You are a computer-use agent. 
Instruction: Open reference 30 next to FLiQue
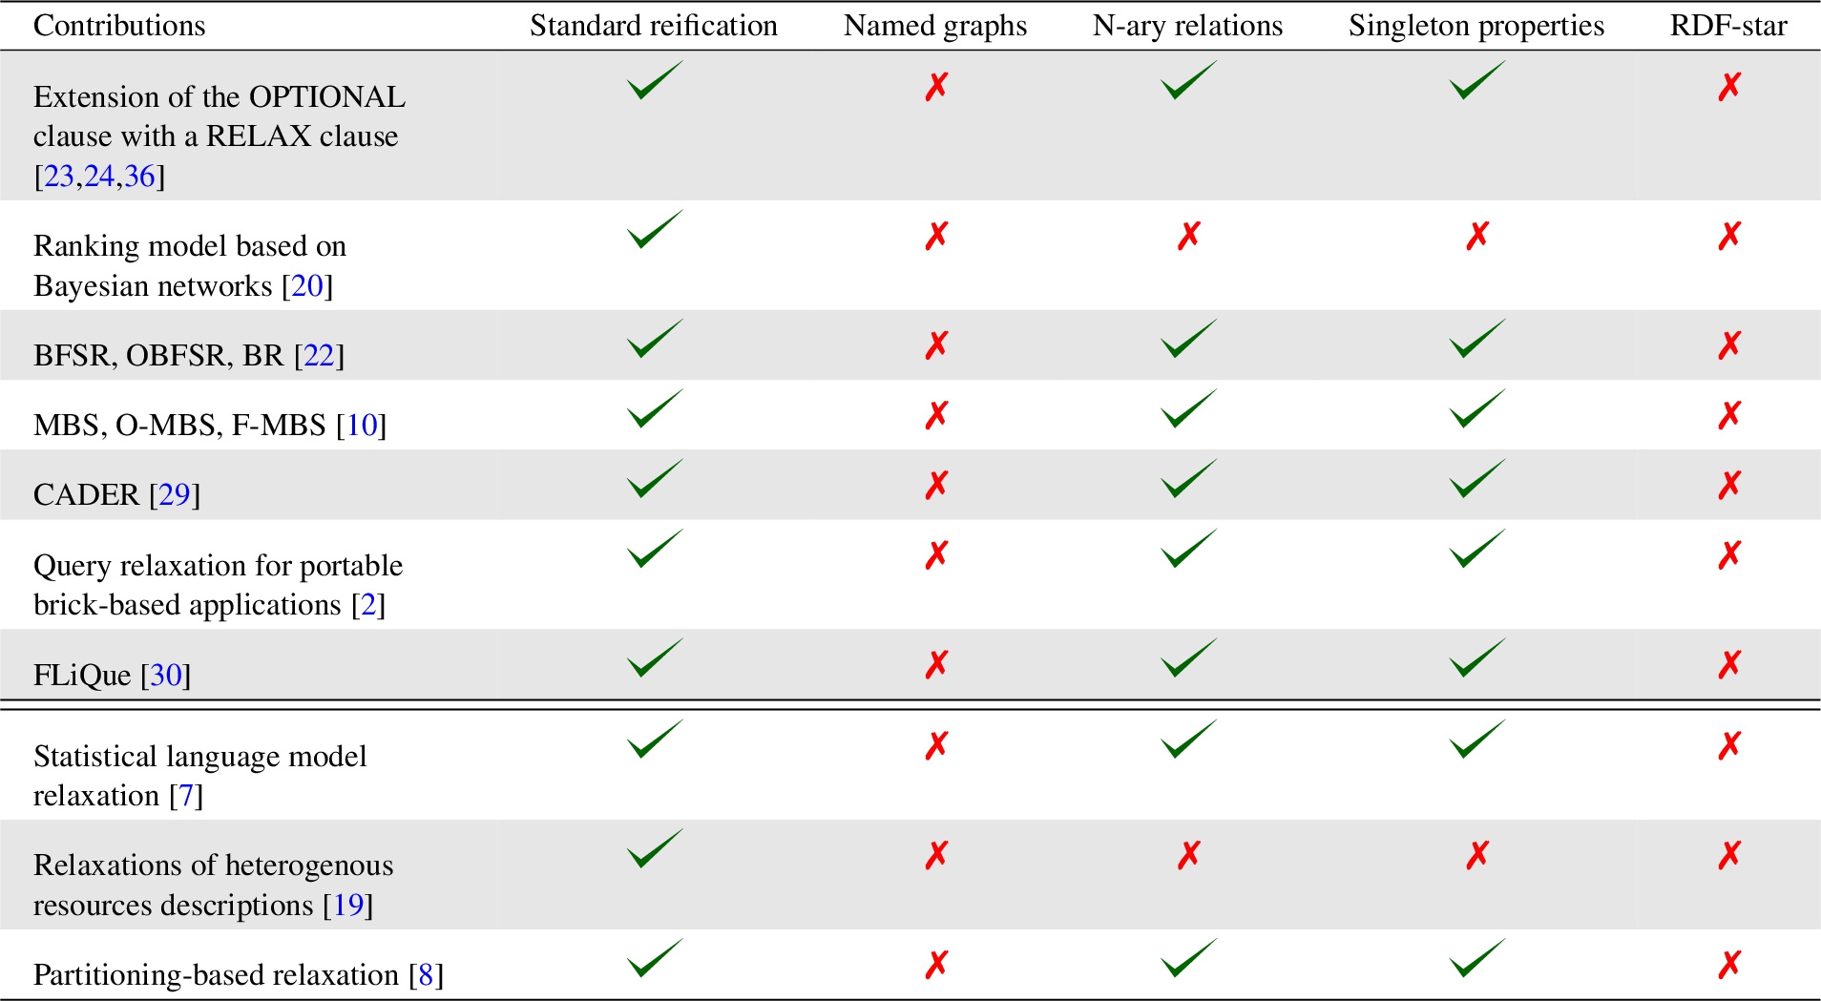pyautogui.click(x=166, y=675)
